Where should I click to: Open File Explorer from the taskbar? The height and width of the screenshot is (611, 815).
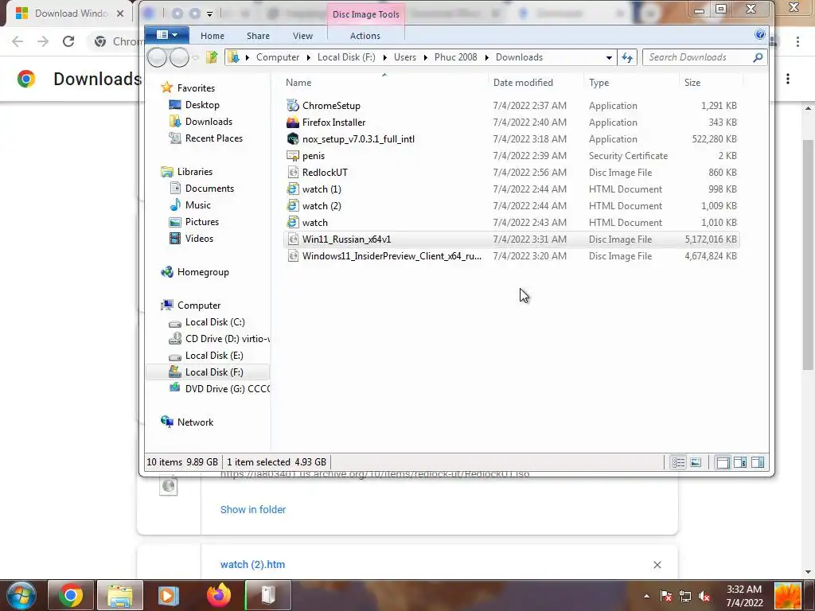[x=120, y=595]
